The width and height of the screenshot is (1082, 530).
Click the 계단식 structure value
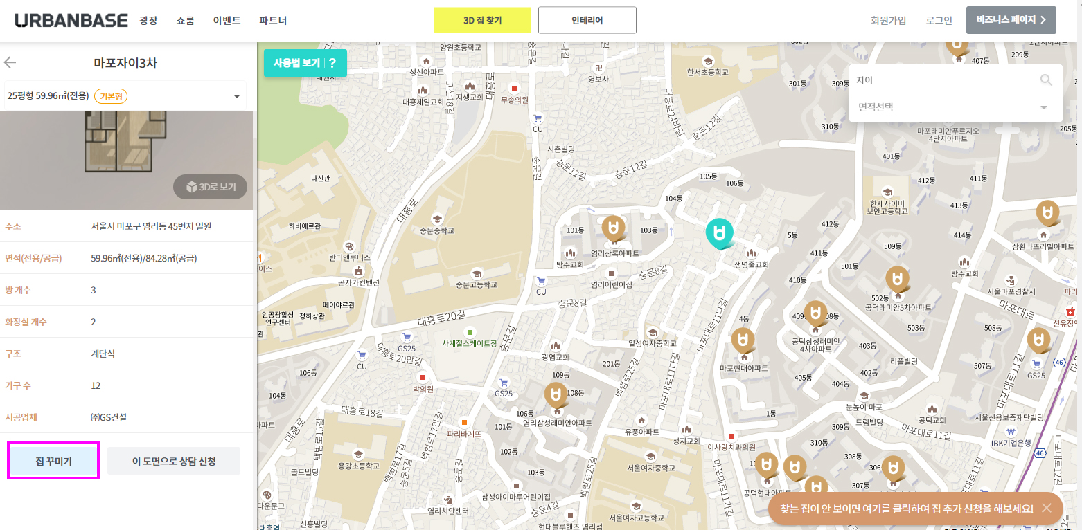103,354
